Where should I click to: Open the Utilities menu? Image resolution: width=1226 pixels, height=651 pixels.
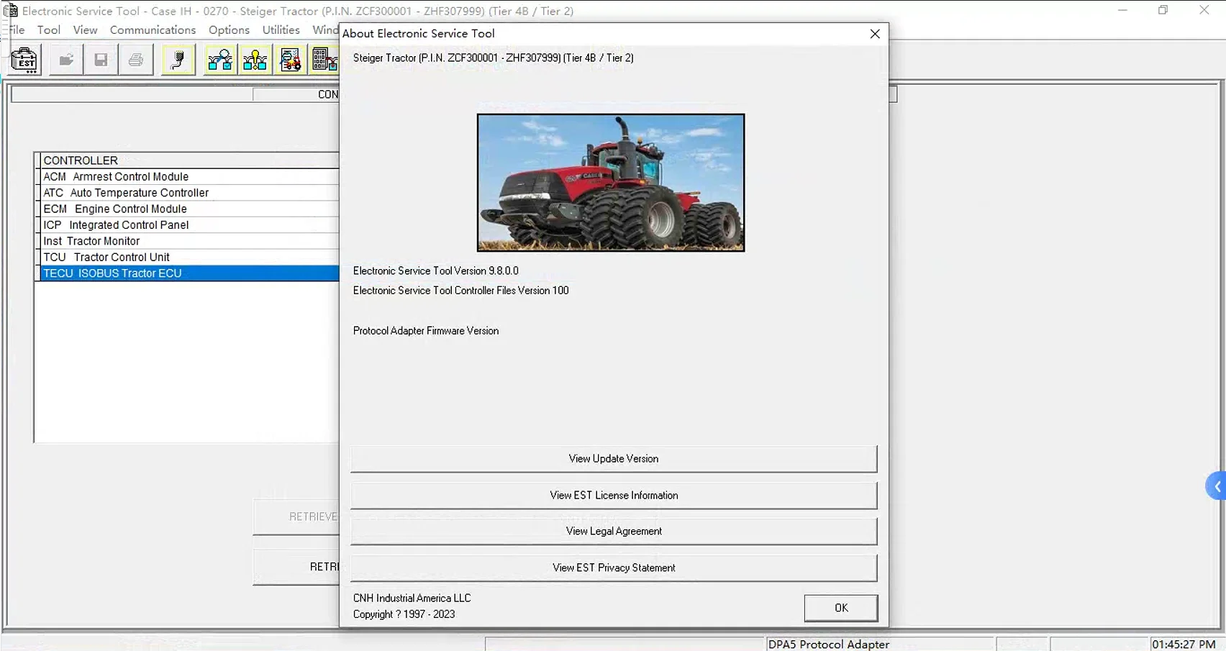pos(281,29)
